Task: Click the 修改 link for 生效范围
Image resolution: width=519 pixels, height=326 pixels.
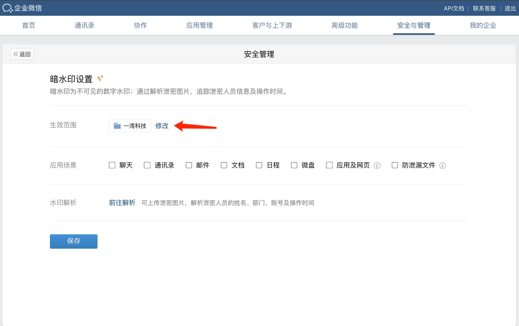Action: 162,126
